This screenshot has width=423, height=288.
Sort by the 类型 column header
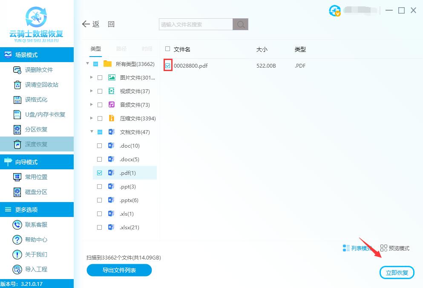click(x=300, y=49)
